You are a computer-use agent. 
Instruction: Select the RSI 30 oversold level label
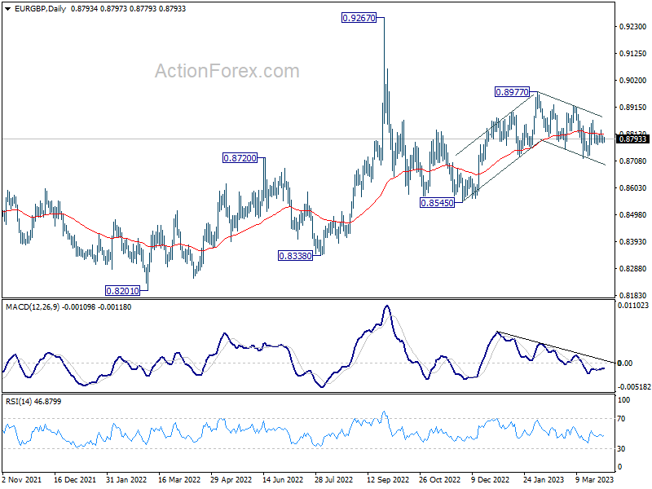click(x=621, y=449)
